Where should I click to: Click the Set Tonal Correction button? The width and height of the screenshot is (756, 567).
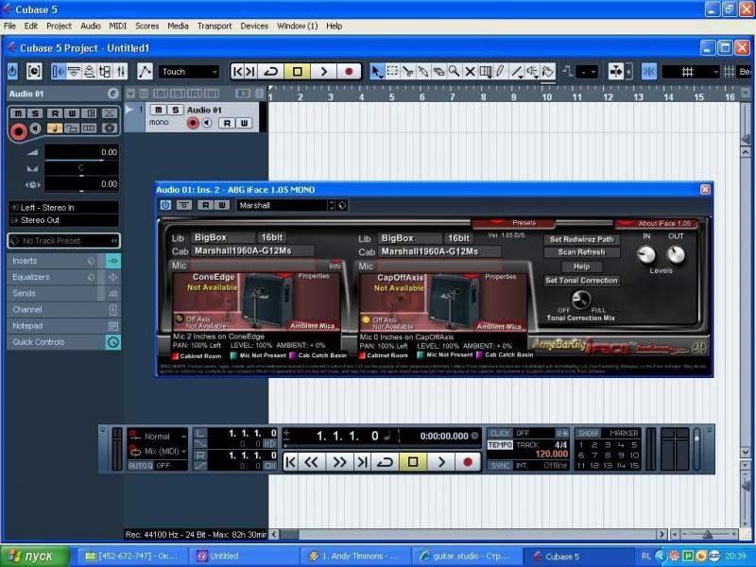tap(581, 281)
